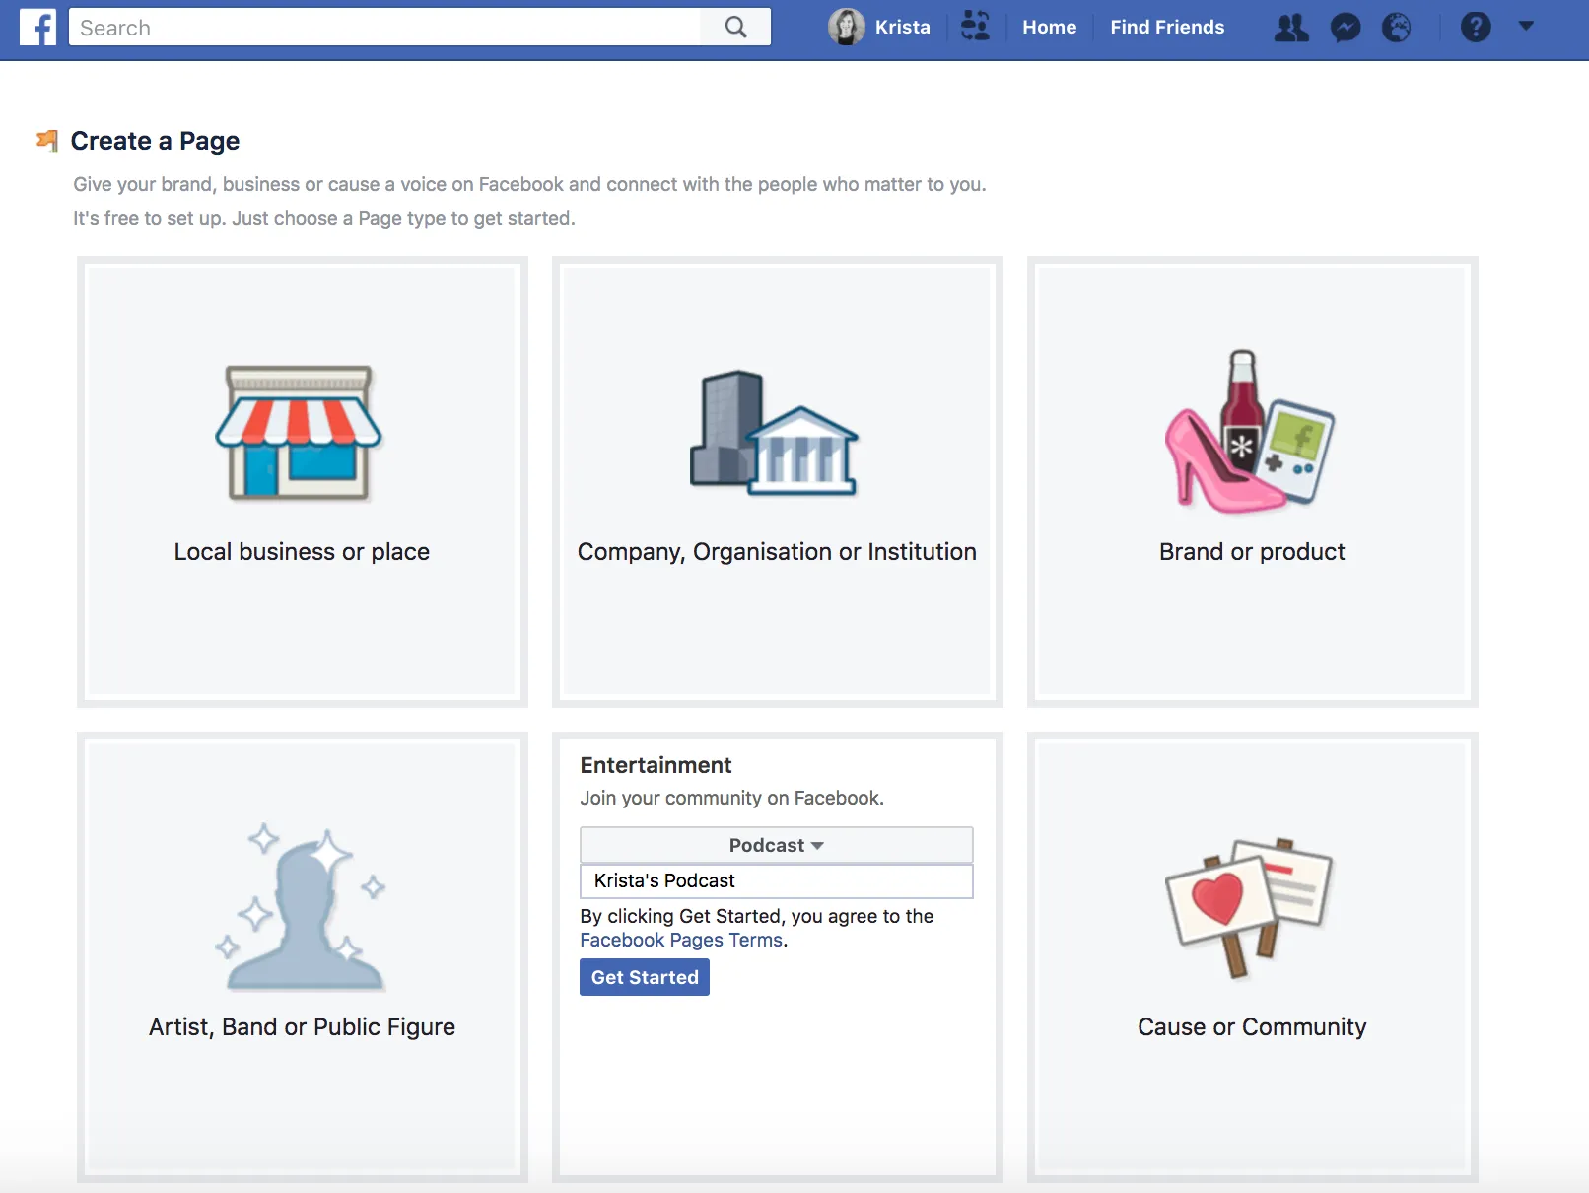The image size is (1589, 1193).
Task: Select the Local business or place tile
Action: [303, 482]
